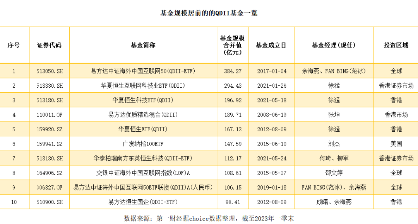Select fund name 易方达中证海外中国互联网50(QDII-ETF)

[x=143, y=71]
